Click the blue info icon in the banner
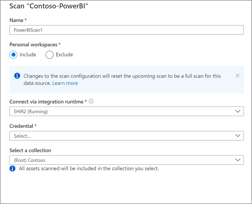 pos(17,76)
